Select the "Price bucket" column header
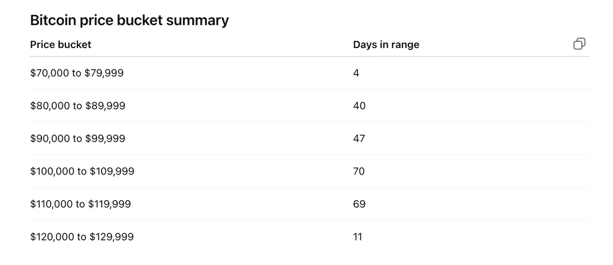Image resolution: width=613 pixels, height=265 pixels. [61, 44]
